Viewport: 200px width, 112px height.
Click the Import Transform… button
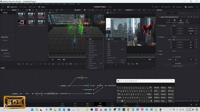point(178,66)
